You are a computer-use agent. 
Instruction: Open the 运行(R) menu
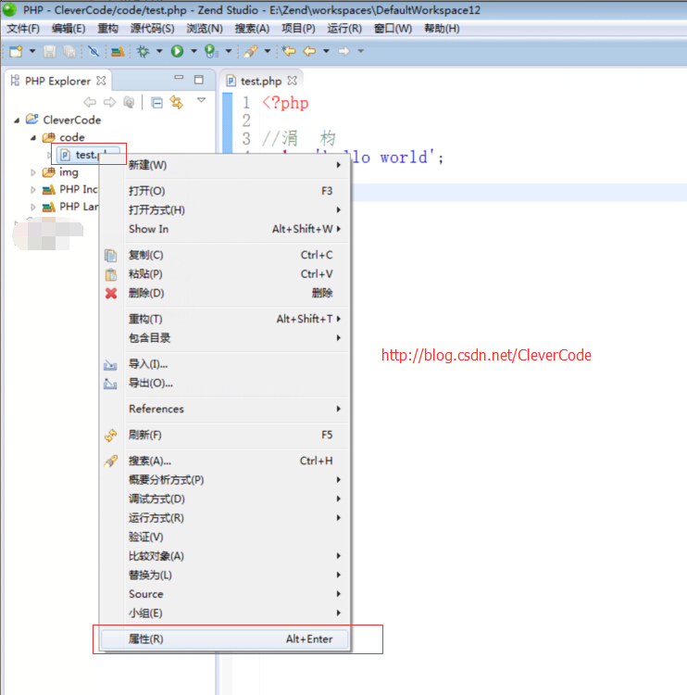pos(344,29)
